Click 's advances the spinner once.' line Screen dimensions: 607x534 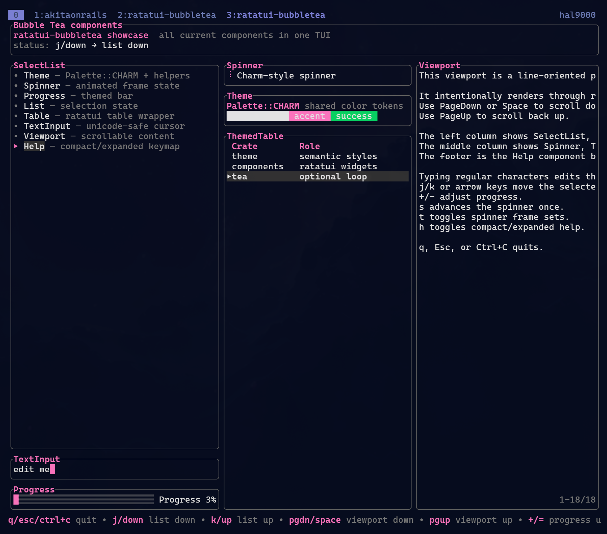point(491,207)
